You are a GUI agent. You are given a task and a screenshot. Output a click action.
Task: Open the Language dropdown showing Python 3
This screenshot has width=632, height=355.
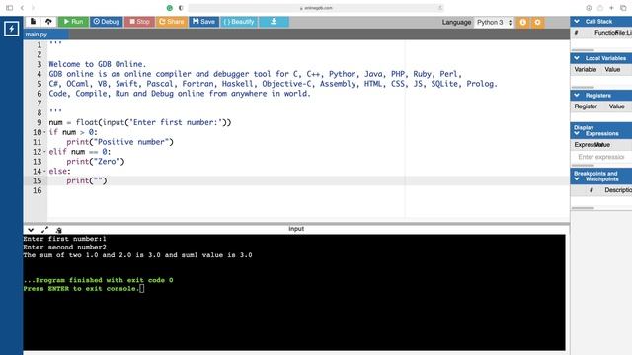pyautogui.click(x=494, y=22)
